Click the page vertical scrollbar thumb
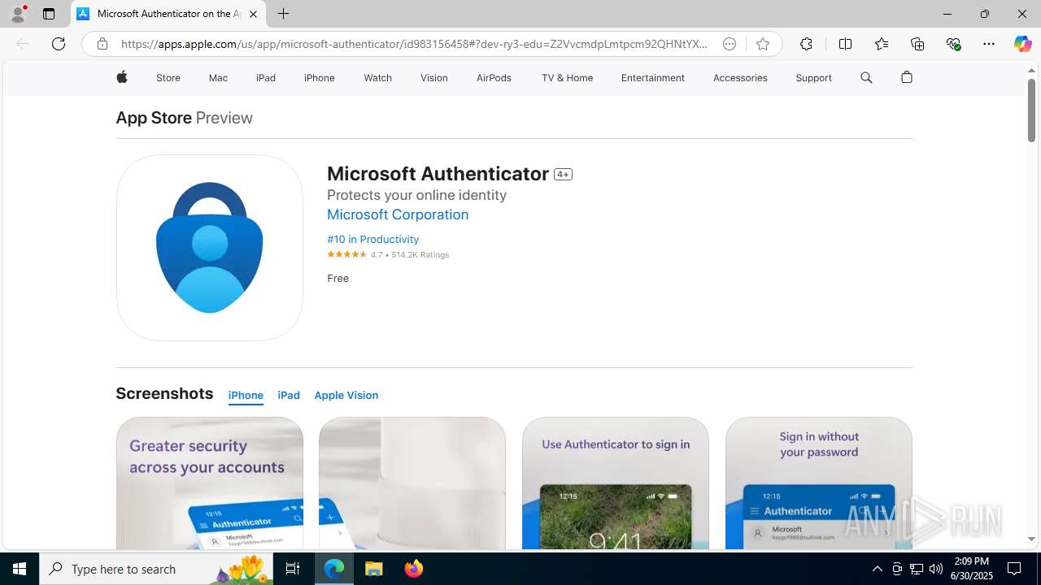This screenshot has height=585, width=1041. [1031, 110]
